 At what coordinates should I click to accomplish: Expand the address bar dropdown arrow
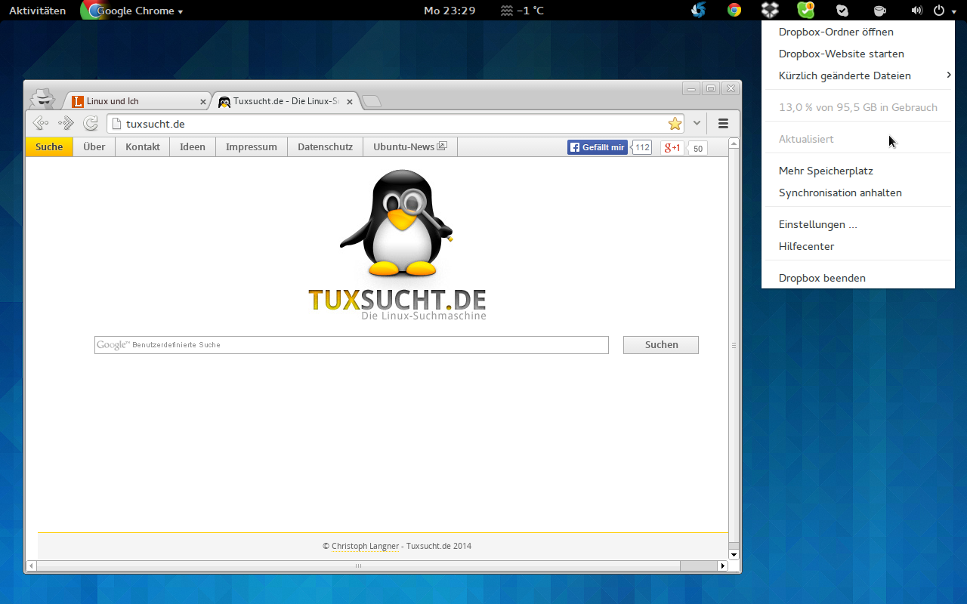point(697,124)
